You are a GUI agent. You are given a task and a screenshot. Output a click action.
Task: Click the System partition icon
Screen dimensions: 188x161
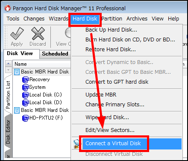26,87
